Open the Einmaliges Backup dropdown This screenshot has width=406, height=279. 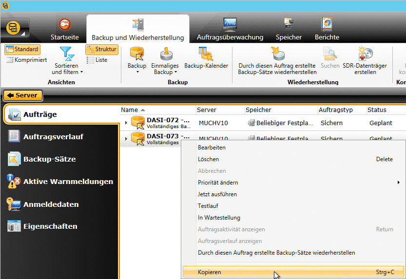165,61
